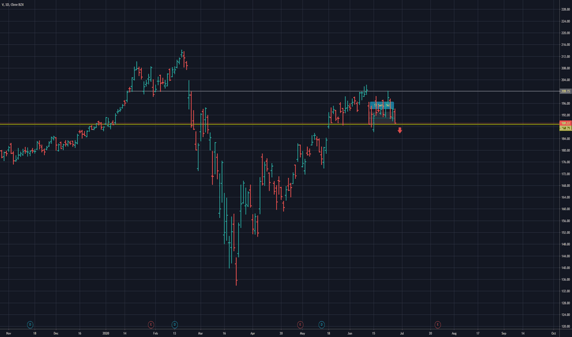The height and width of the screenshot is (337, 572).
Task: Click the Aug label on time axis
Action: [454, 333]
